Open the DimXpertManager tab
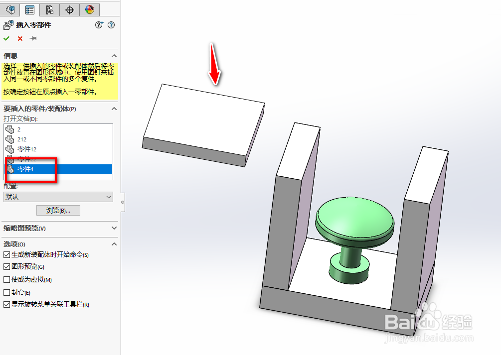 pos(70,9)
